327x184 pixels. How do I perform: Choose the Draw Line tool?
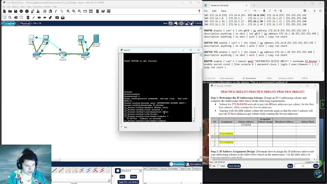click(x=33, y=18)
